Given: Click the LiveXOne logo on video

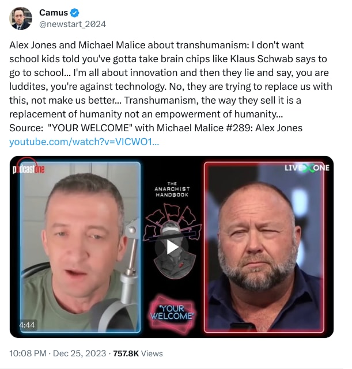Looking at the screenshot, I should coord(307,168).
